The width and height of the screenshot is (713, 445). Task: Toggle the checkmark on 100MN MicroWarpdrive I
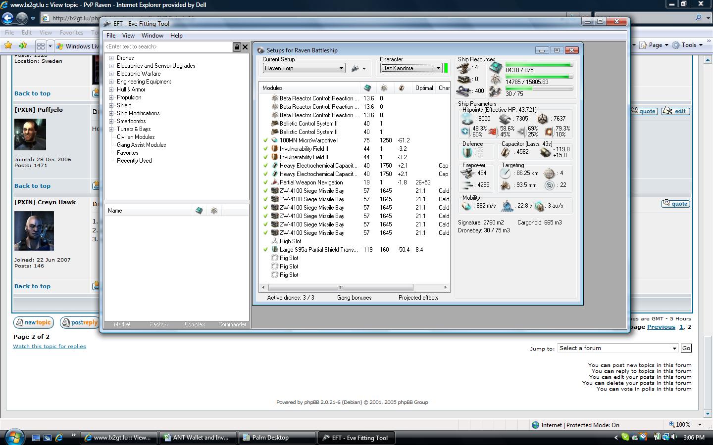266,140
